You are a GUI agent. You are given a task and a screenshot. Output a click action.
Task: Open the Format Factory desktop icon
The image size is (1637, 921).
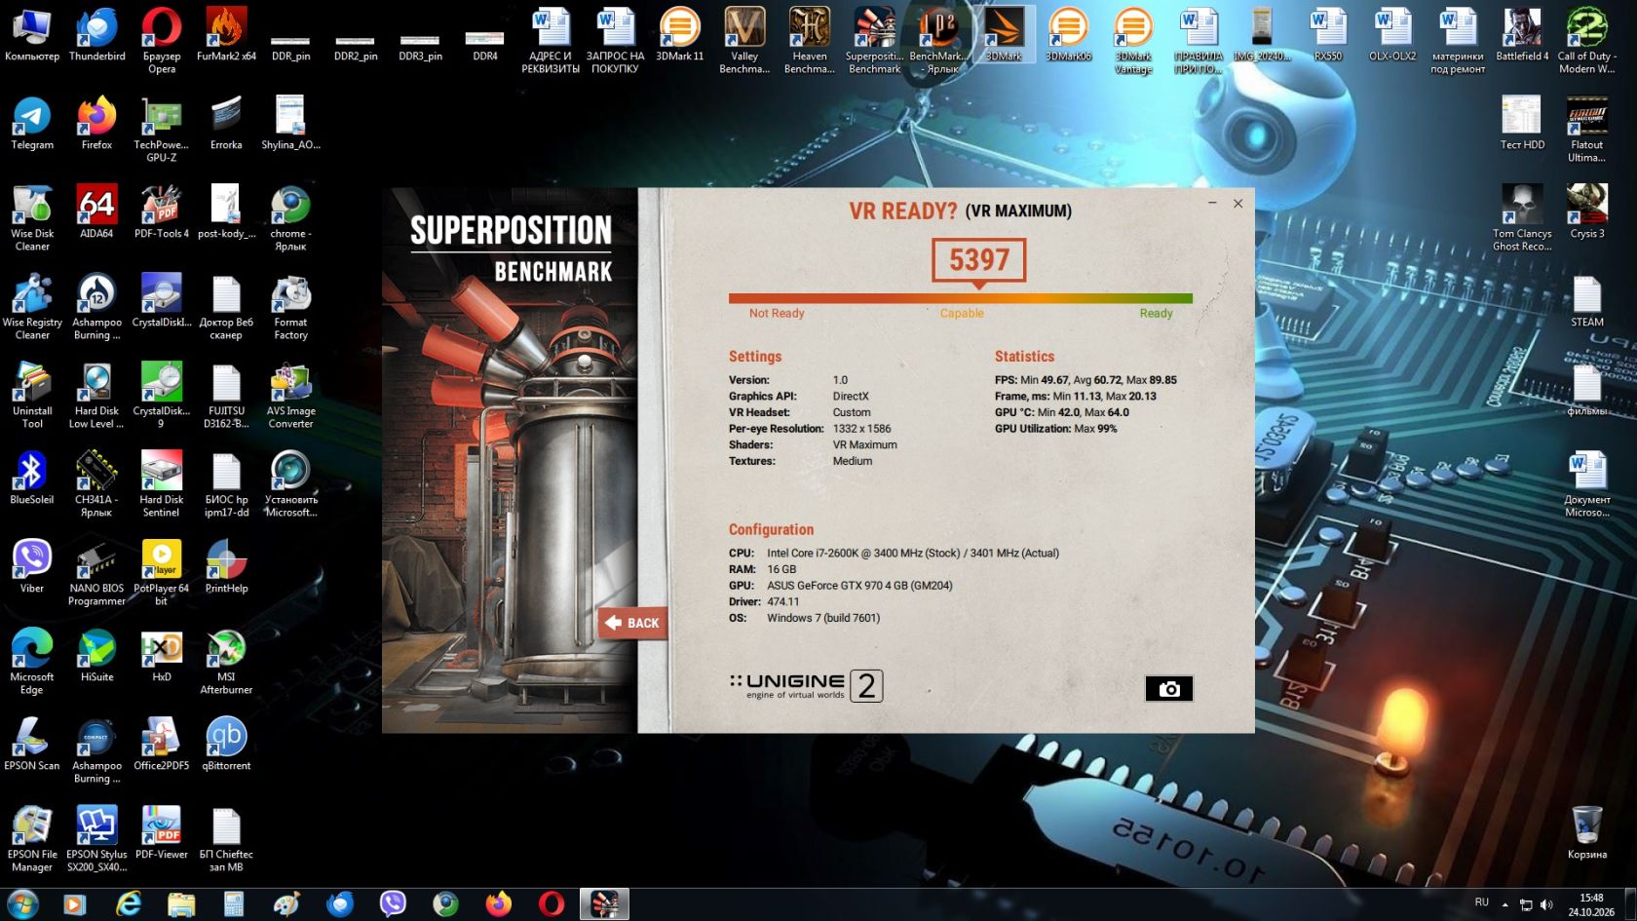[x=290, y=307]
